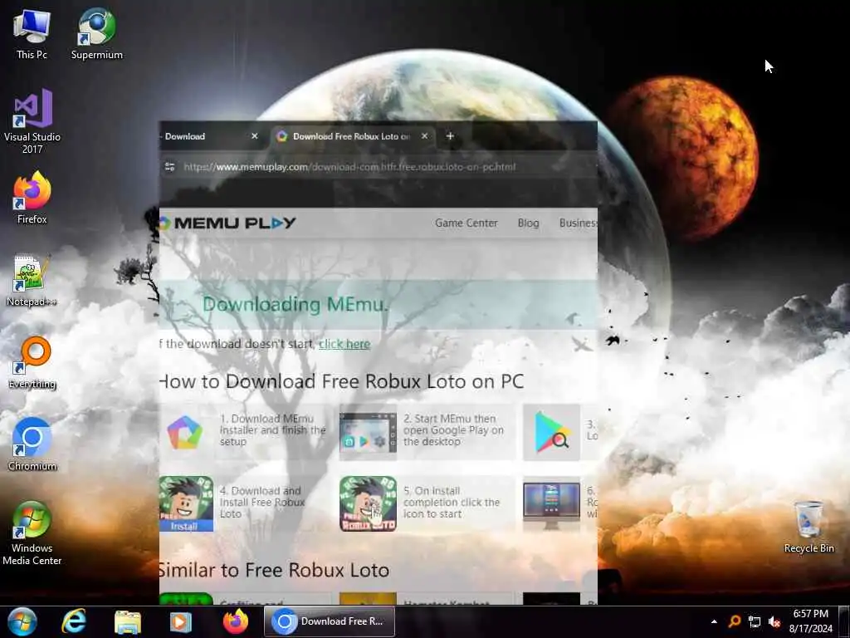The height and width of the screenshot is (638, 850).
Task: Open File Explorer from taskbar
Action: pyautogui.click(x=128, y=621)
